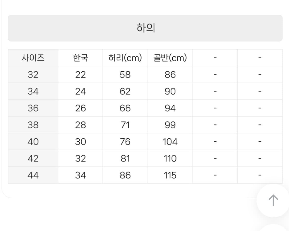
Task: Click Korean size 22 cell
Action: 80,74
